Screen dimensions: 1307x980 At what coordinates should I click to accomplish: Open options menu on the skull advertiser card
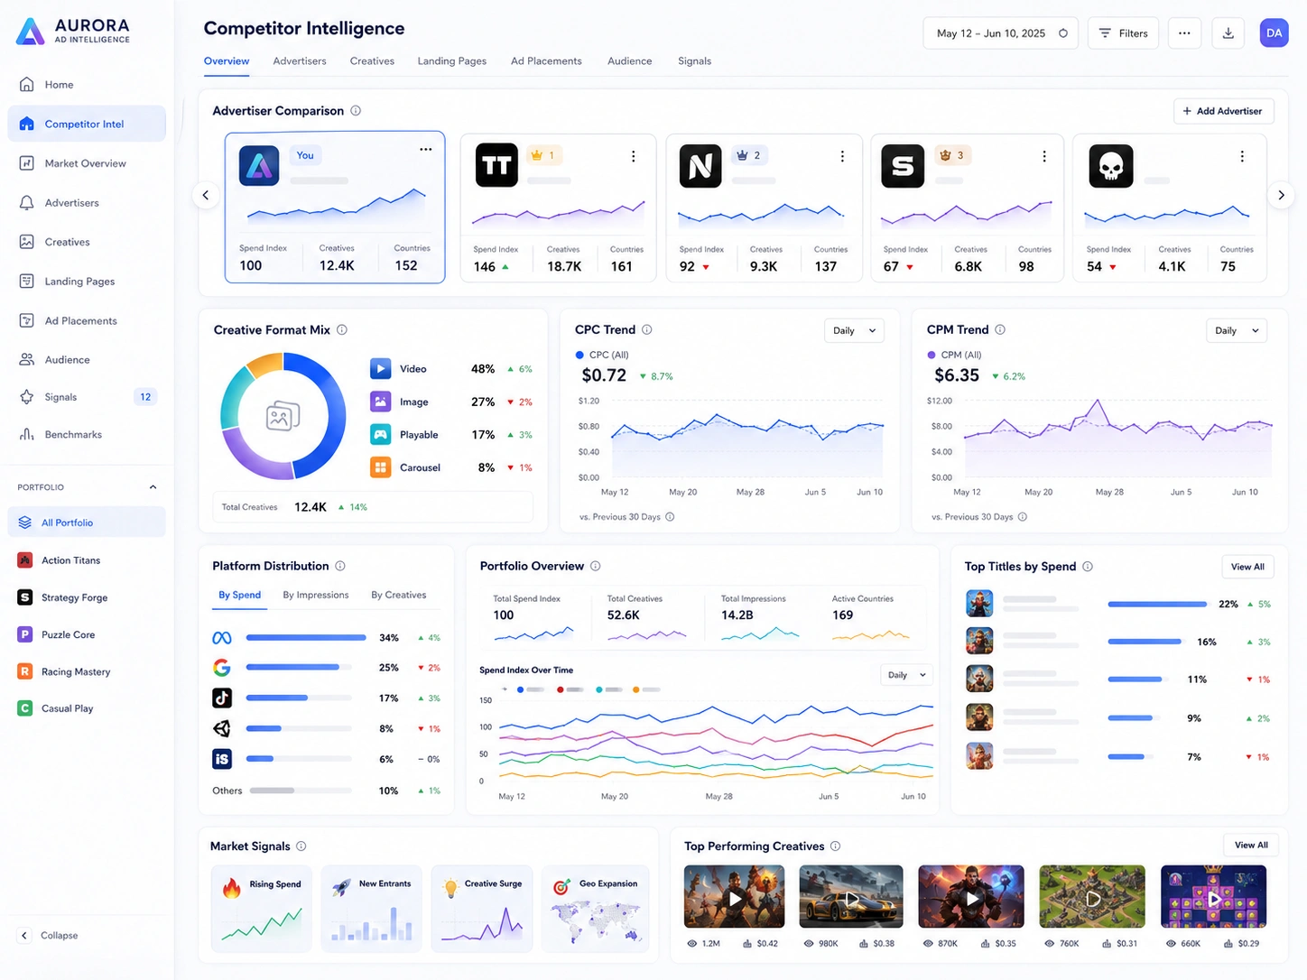coord(1242,156)
